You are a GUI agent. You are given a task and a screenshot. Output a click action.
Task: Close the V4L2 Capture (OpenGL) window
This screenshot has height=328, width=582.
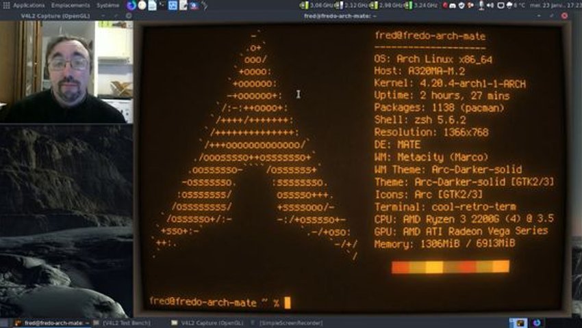point(128,16)
